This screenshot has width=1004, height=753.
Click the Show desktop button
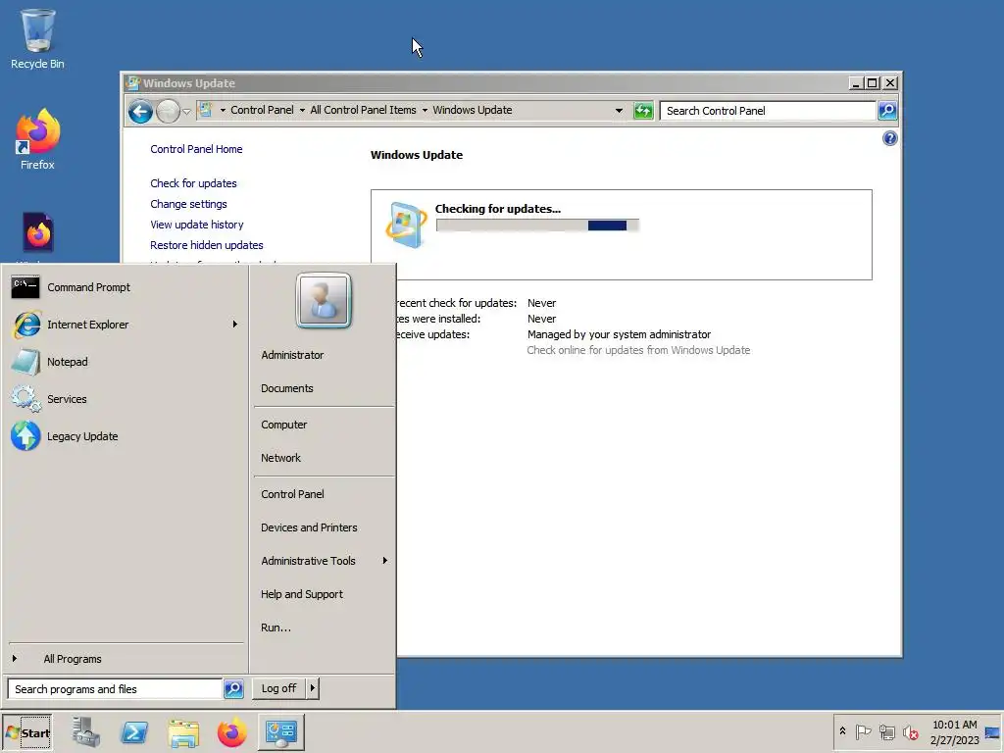(992, 732)
